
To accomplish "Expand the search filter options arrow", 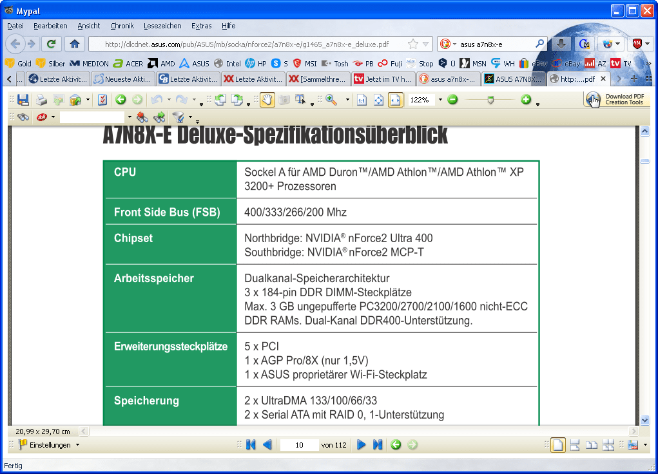I will pyautogui.click(x=191, y=117).
